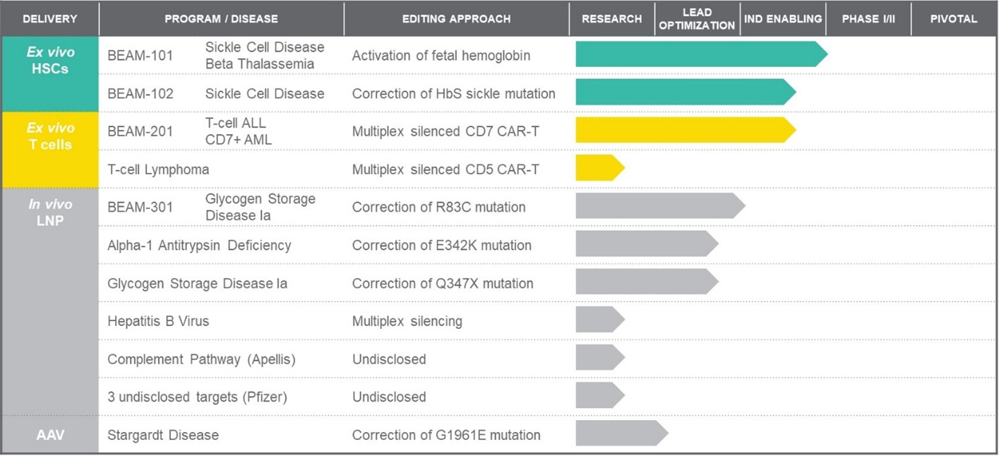Click the DELIVERY column header
The width and height of the screenshot is (999, 456).
tap(49, 19)
